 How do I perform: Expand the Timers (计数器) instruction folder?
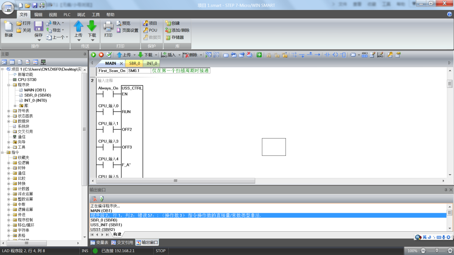[x=9, y=189]
